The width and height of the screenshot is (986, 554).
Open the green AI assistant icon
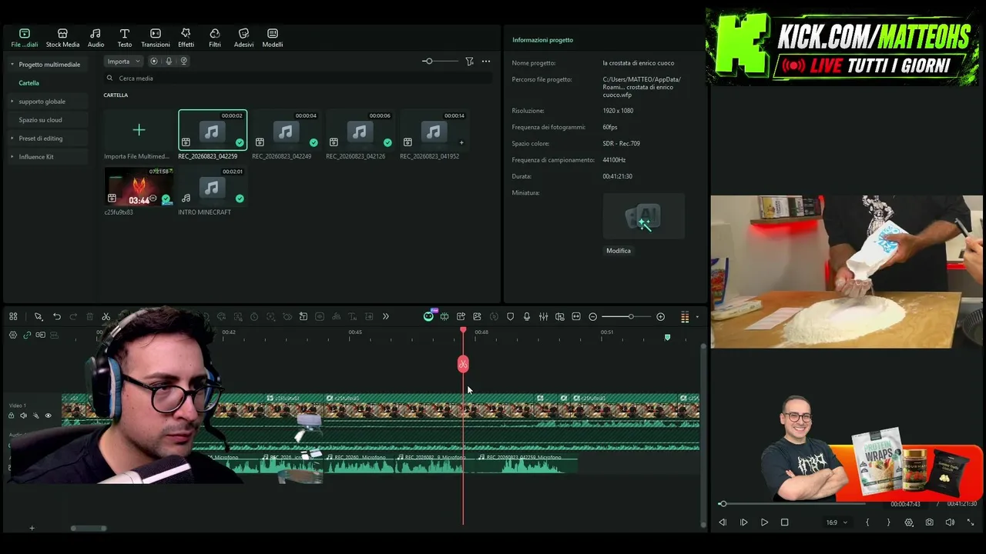[x=428, y=317]
